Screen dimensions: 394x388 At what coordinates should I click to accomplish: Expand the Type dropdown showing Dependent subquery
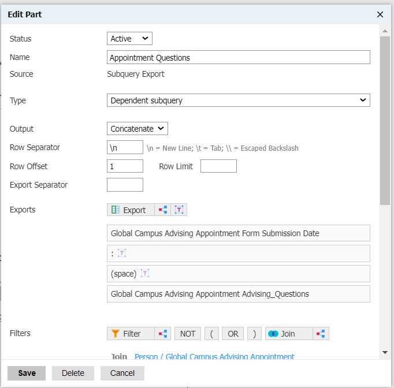click(x=238, y=100)
